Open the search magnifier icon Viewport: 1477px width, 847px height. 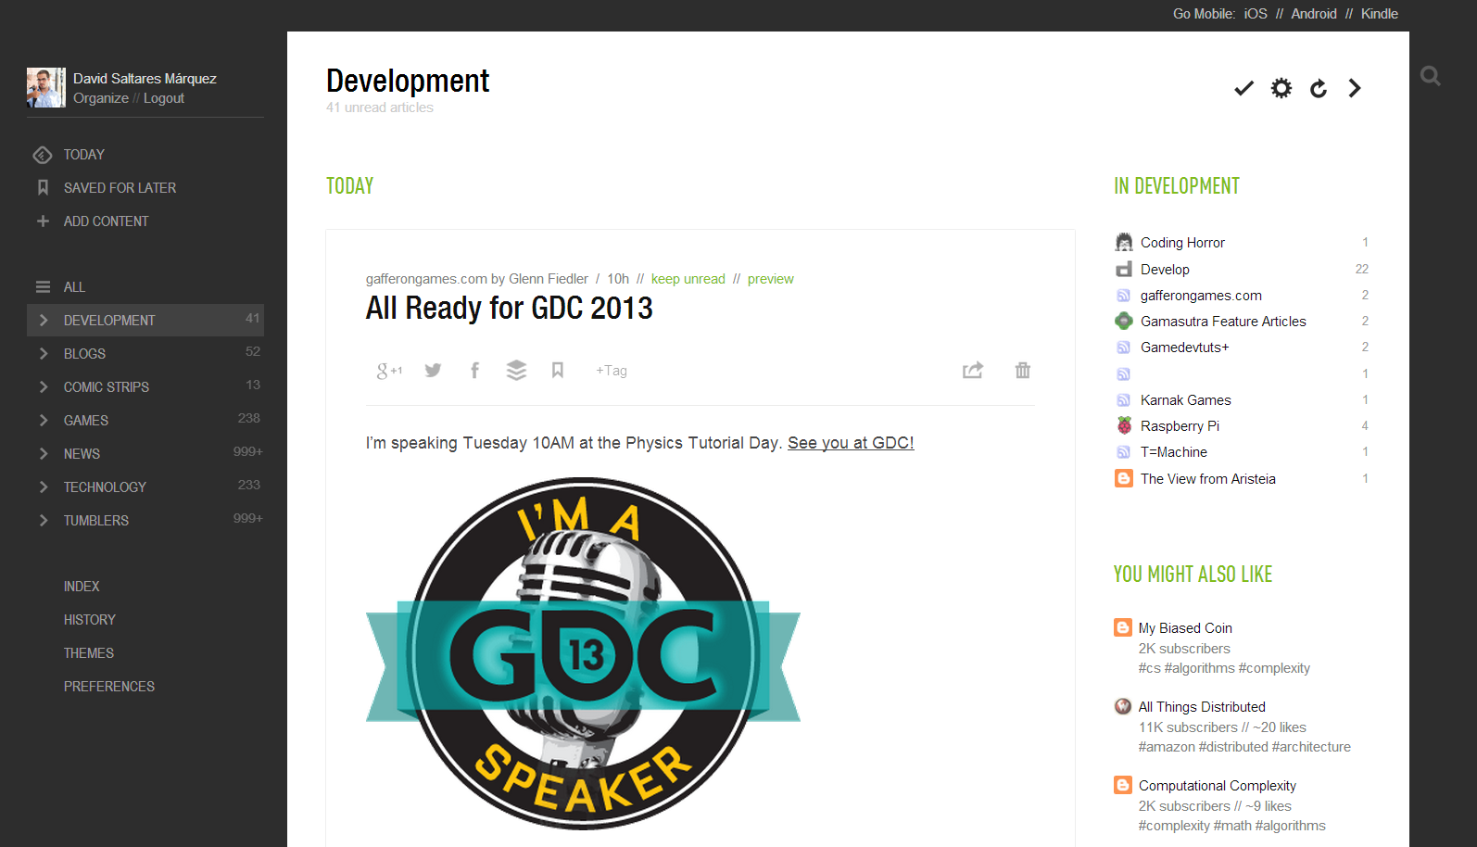click(x=1431, y=76)
